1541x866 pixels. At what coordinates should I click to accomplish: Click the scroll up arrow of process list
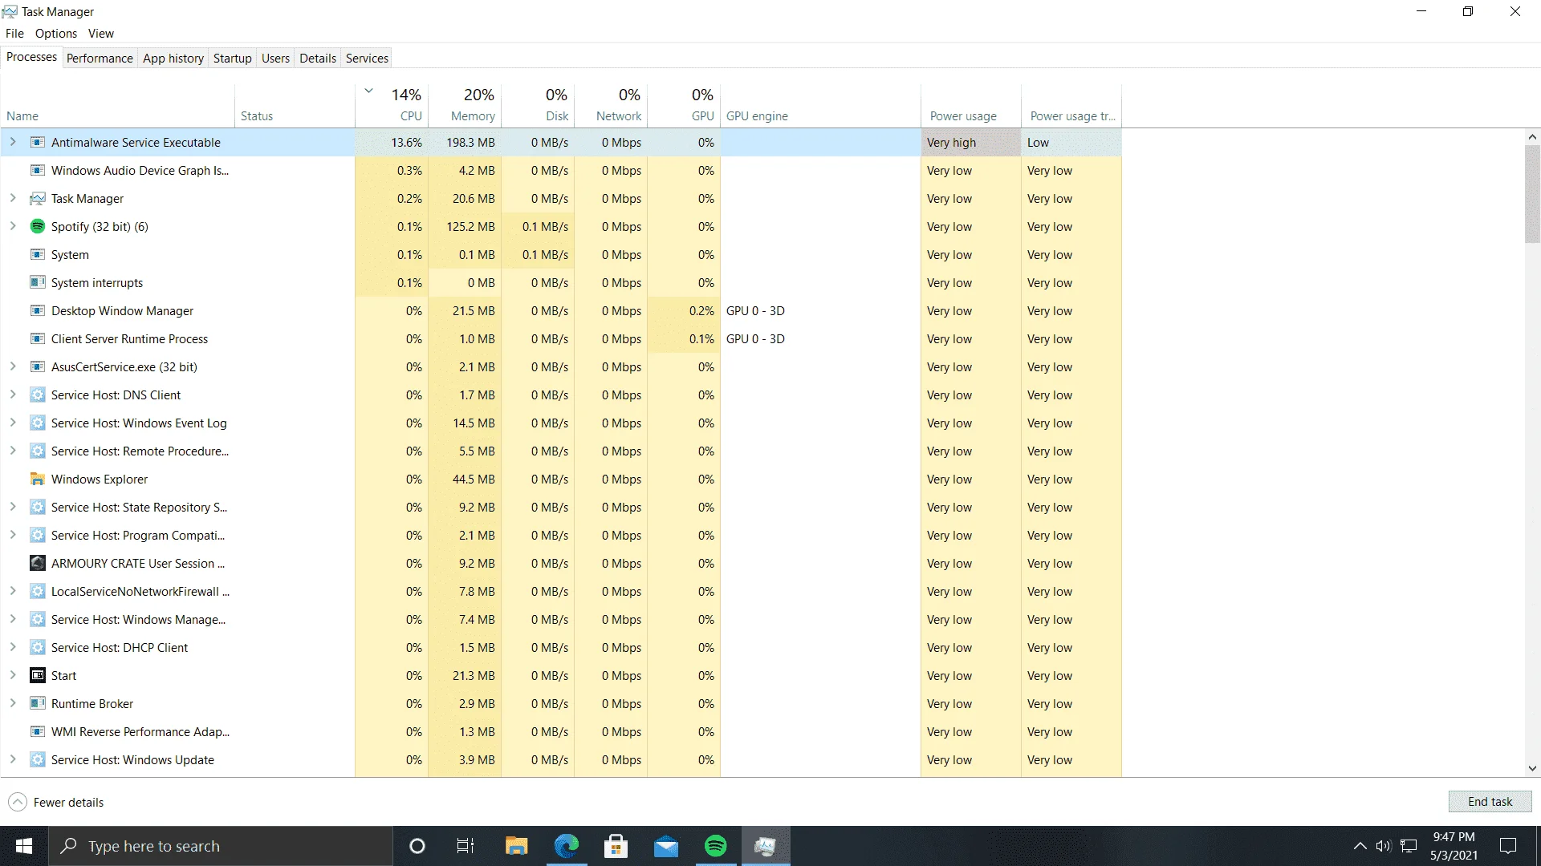[1532, 137]
